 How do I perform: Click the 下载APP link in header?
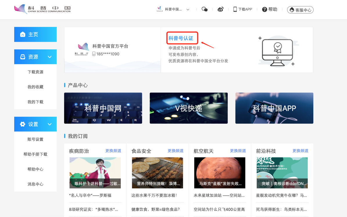(245, 9)
